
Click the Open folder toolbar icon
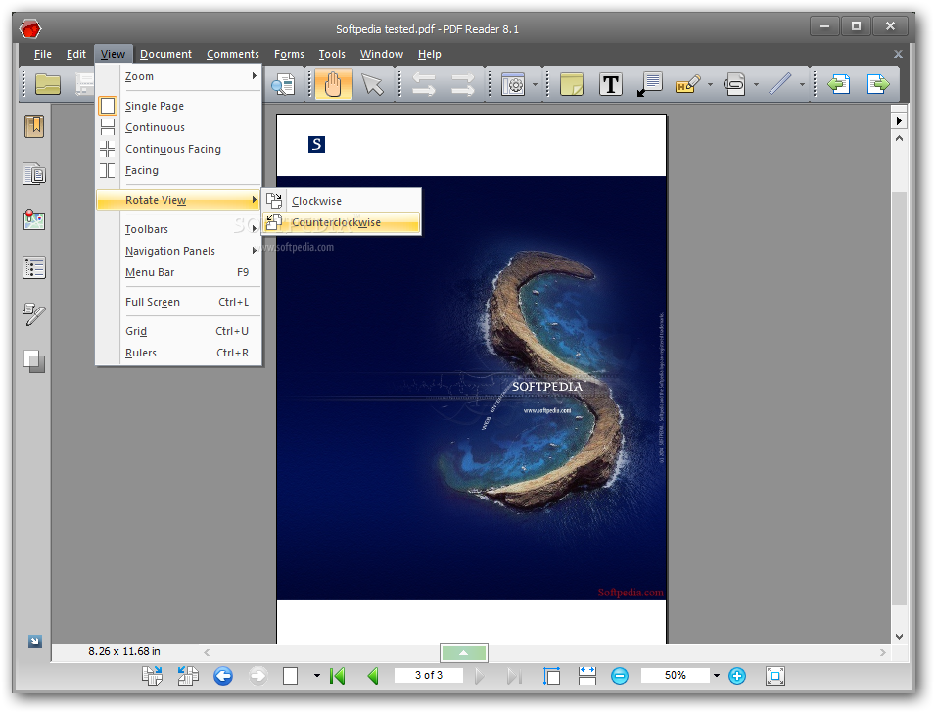pyautogui.click(x=47, y=84)
